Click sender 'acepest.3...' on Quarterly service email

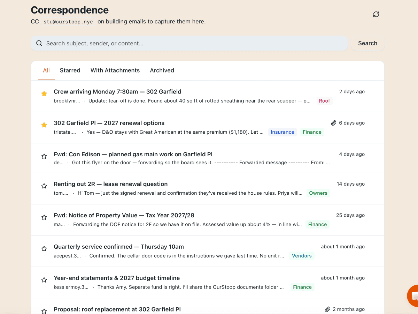(x=67, y=256)
